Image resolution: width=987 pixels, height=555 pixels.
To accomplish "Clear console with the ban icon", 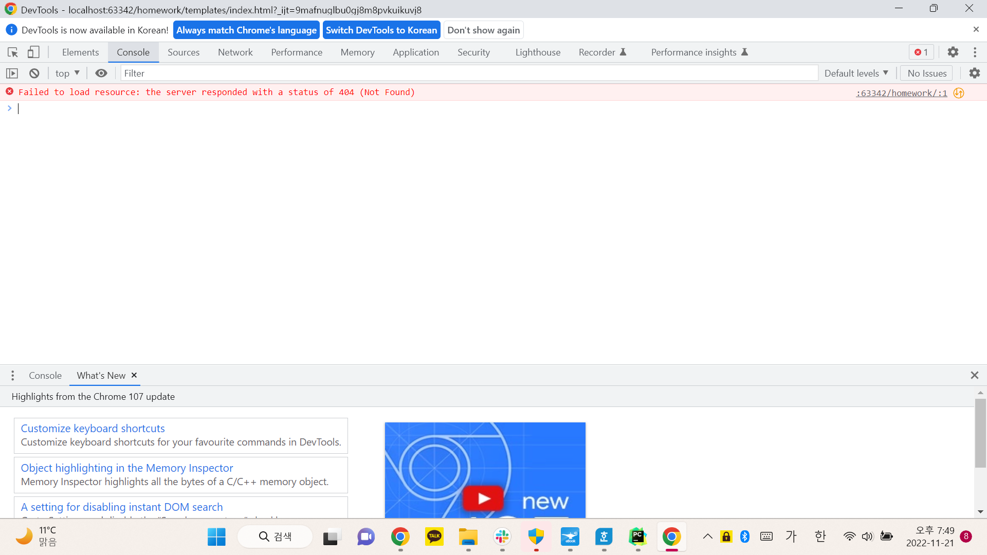I will tap(34, 73).
